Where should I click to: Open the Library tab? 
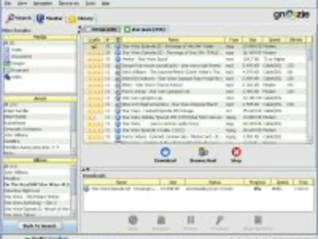pos(81,19)
